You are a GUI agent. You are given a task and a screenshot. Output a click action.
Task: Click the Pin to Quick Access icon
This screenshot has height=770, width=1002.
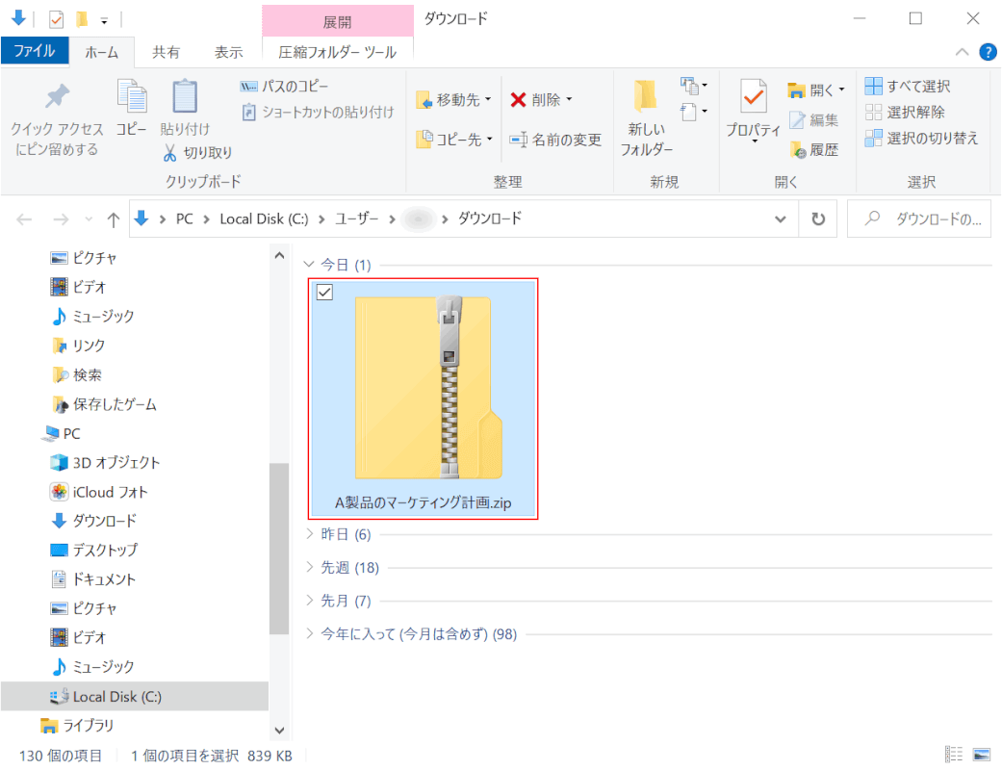click(57, 98)
